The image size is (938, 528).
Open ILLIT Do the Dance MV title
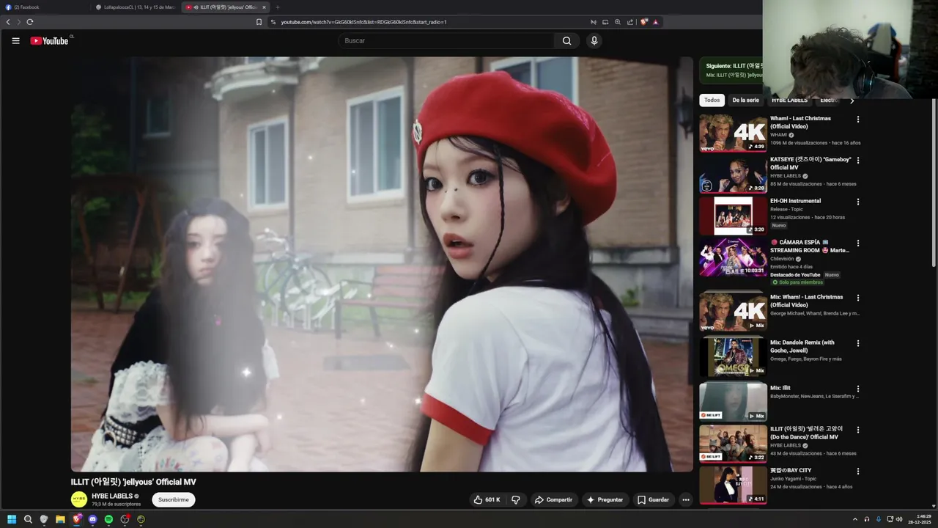[807, 433]
